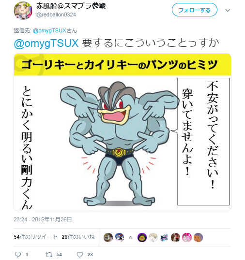Open the tweet author's profile avatar
The width and height of the screenshot is (245, 260).
(23, 11)
